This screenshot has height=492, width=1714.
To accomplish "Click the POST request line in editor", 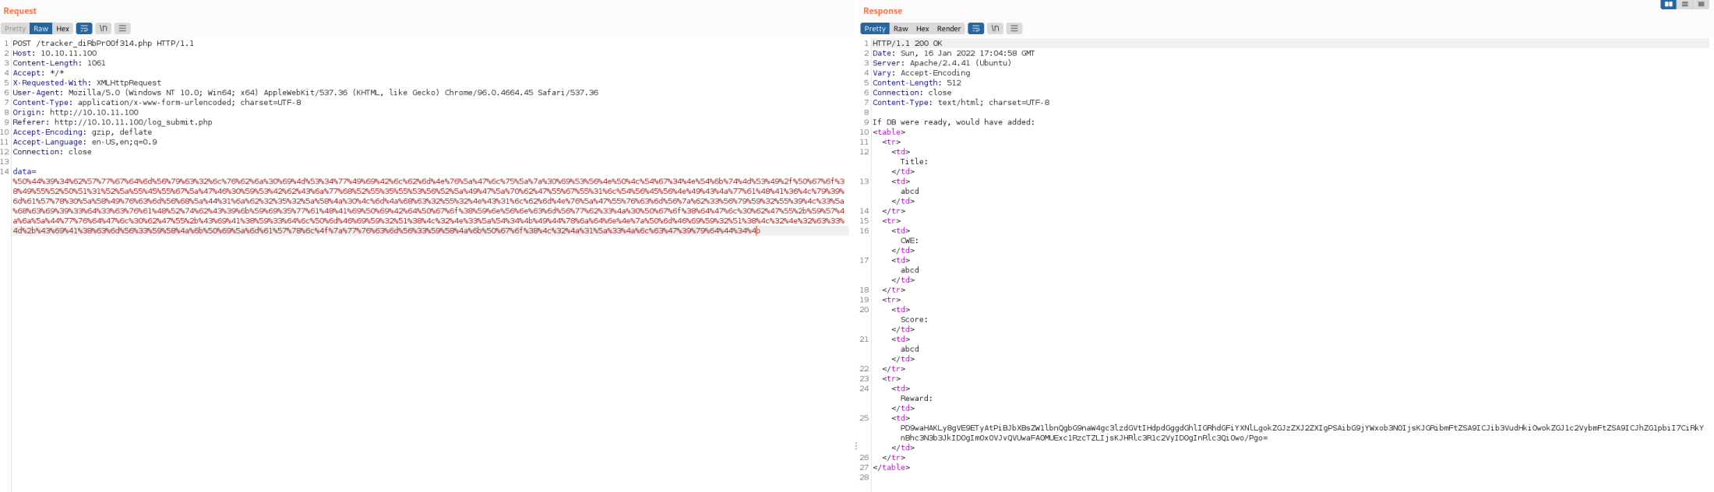I will click(103, 44).
